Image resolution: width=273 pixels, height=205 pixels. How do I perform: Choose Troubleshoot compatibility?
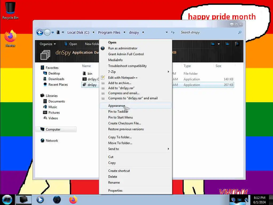(x=135, y=66)
